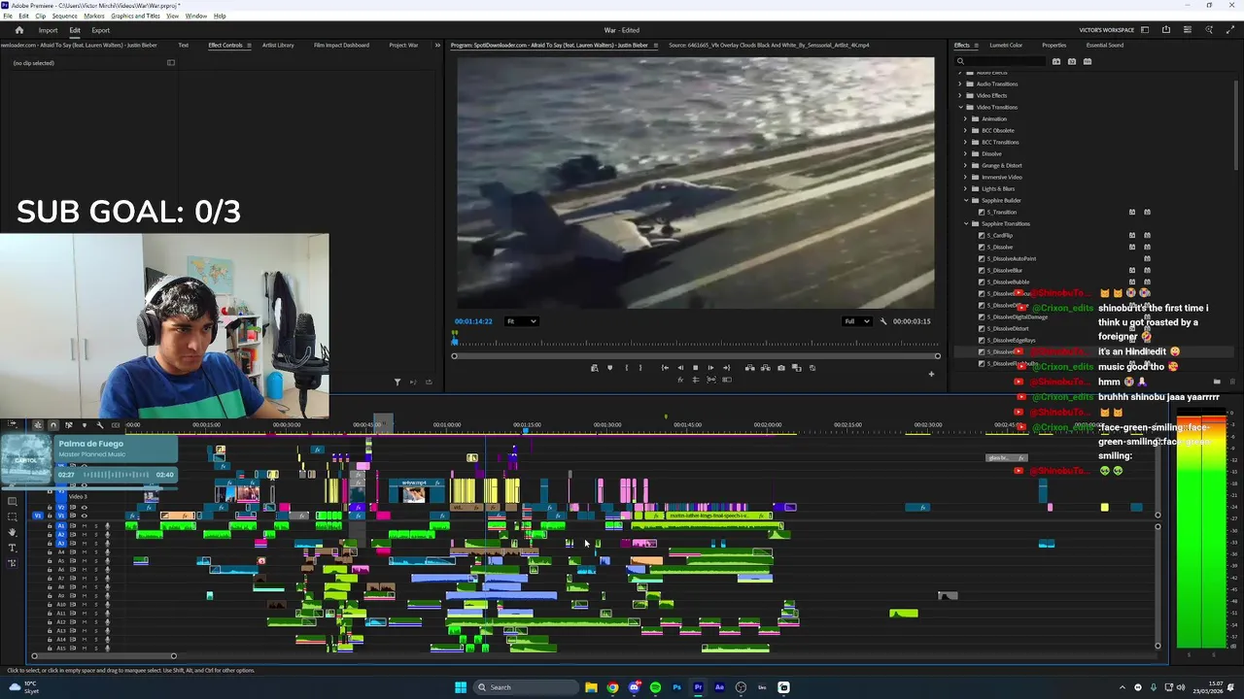Open the Fit zoom level dropdown
Viewport: 1244px width, 699px height.
tap(521, 321)
